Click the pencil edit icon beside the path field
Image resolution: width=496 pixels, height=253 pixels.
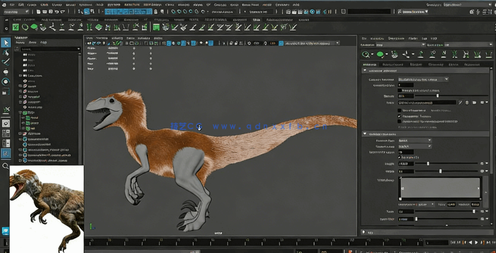(460, 103)
